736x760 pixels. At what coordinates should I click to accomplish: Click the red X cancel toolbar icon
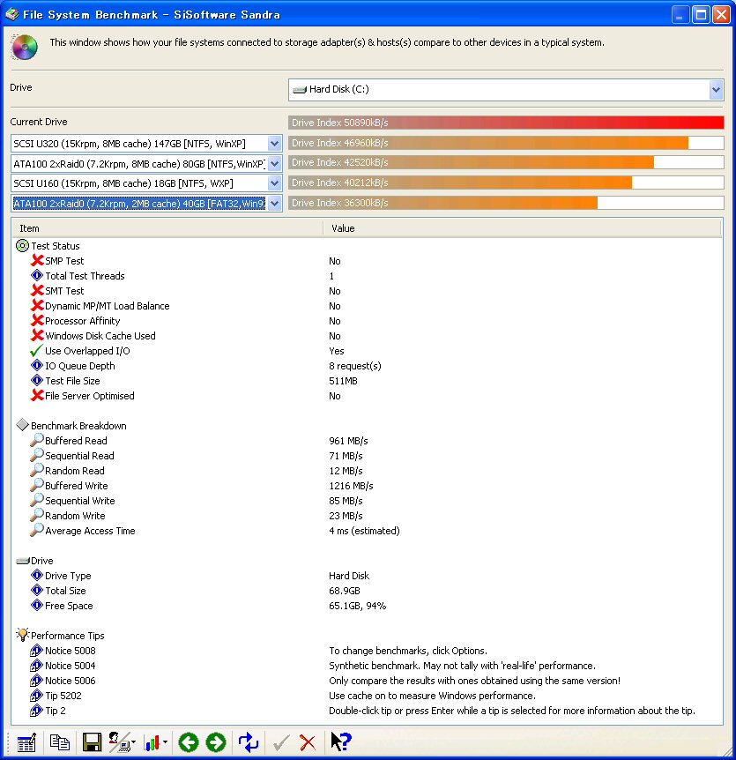pyautogui.click(x=308, y=742)
